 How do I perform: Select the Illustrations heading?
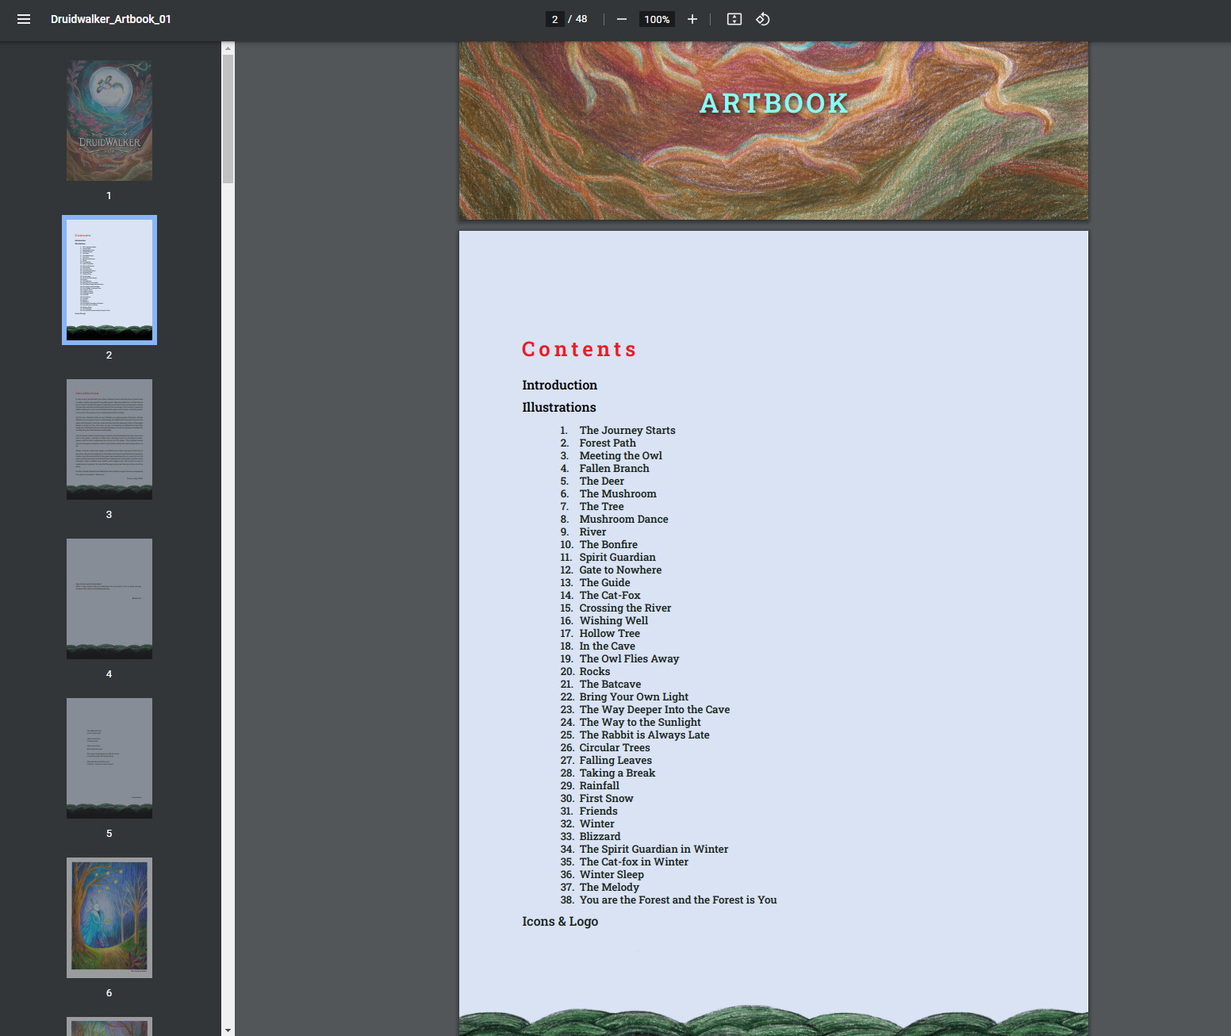pyautogui.click(x=558, y=407)
